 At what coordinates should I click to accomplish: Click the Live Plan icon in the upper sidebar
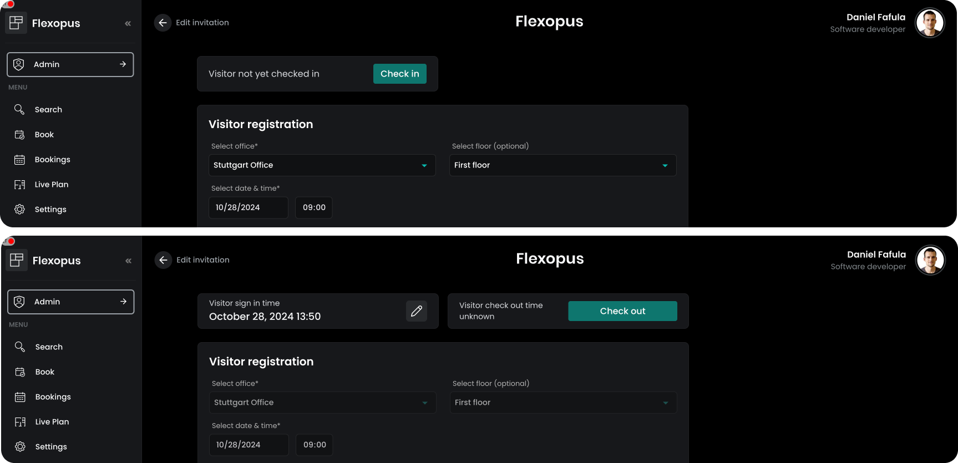[19, 185]
